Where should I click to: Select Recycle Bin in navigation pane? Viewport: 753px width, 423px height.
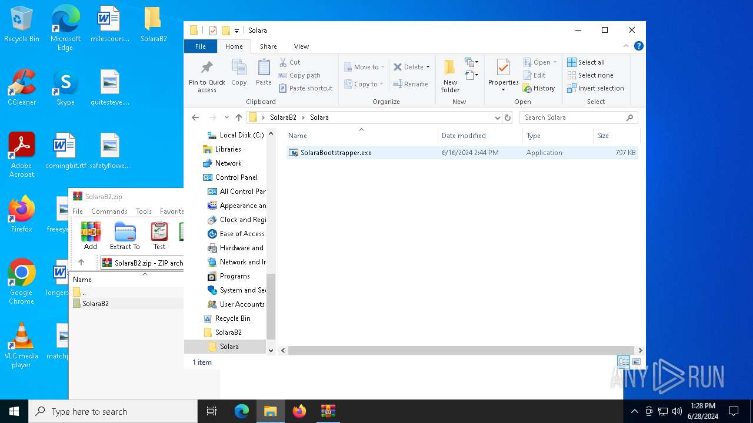point(226,318)
